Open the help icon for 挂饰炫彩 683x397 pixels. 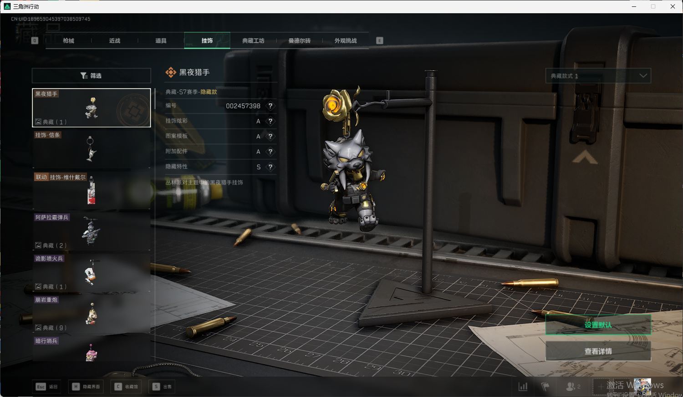tap(270, 121)
